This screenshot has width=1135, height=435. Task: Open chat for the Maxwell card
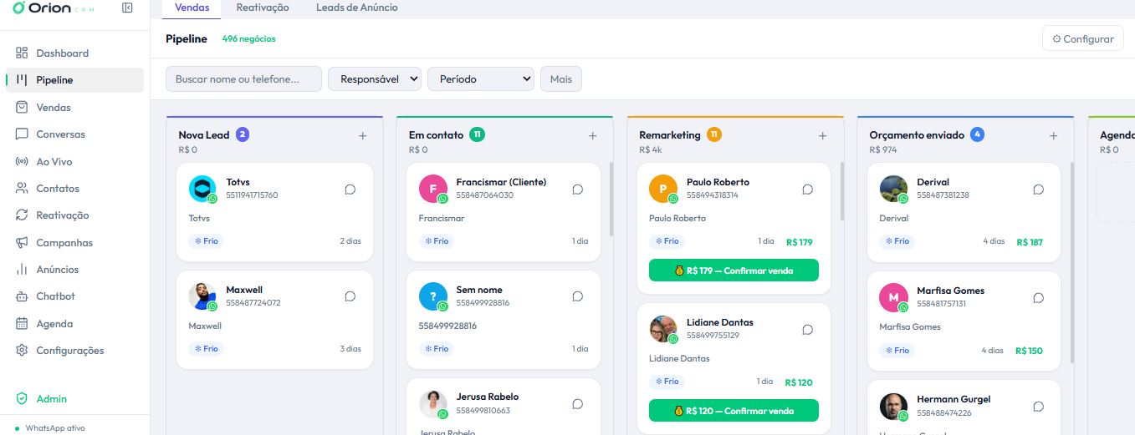pyautogui.click(x=350, y=296)
